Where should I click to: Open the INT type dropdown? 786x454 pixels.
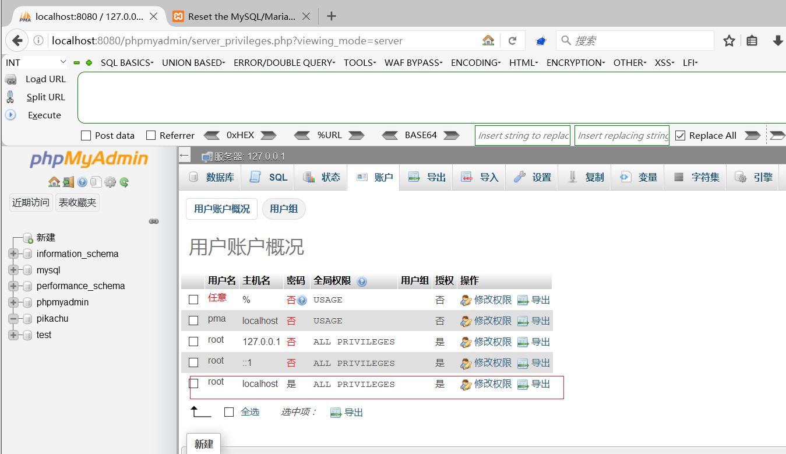(x=36, y=62)
